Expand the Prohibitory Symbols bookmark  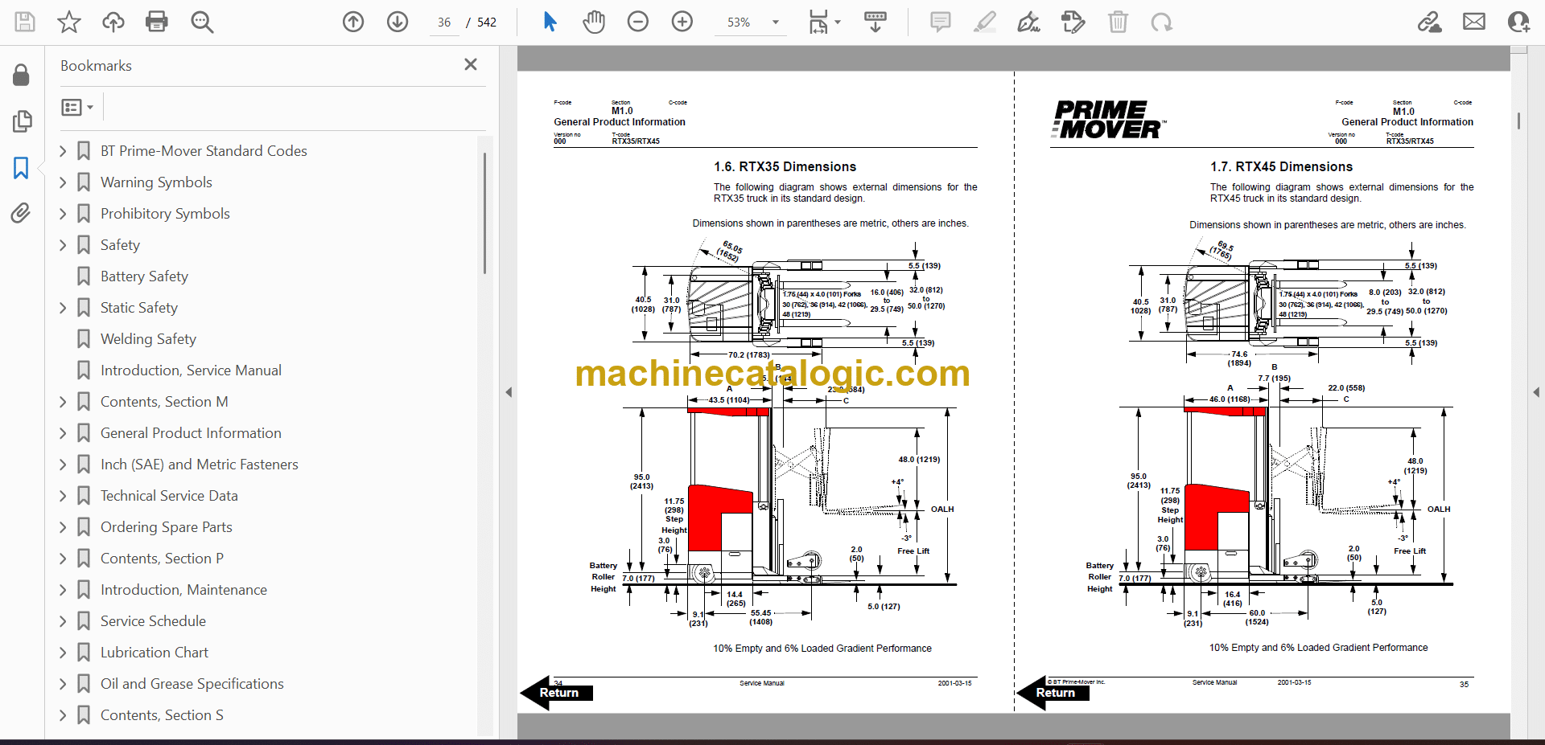tap(64, 214)
